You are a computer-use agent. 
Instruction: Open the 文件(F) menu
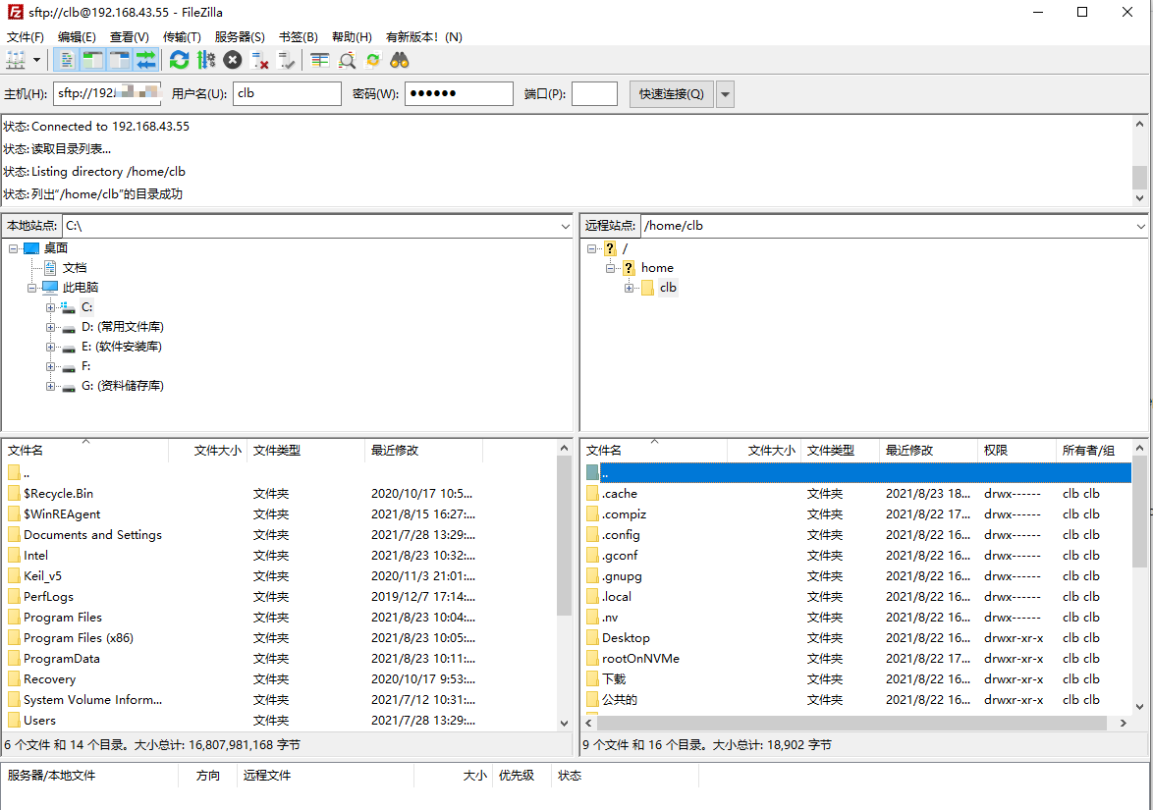tap(25, 36)
